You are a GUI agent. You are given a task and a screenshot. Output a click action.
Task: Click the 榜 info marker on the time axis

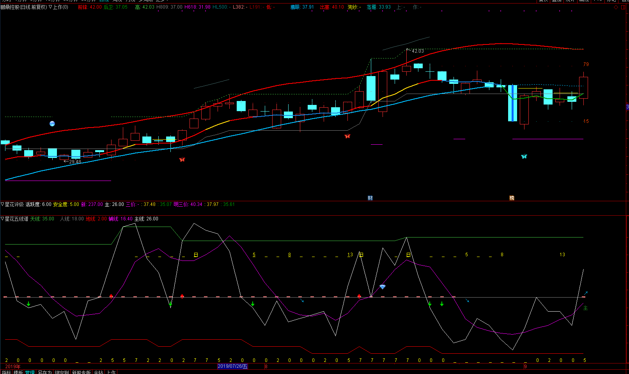click(512, 198)
